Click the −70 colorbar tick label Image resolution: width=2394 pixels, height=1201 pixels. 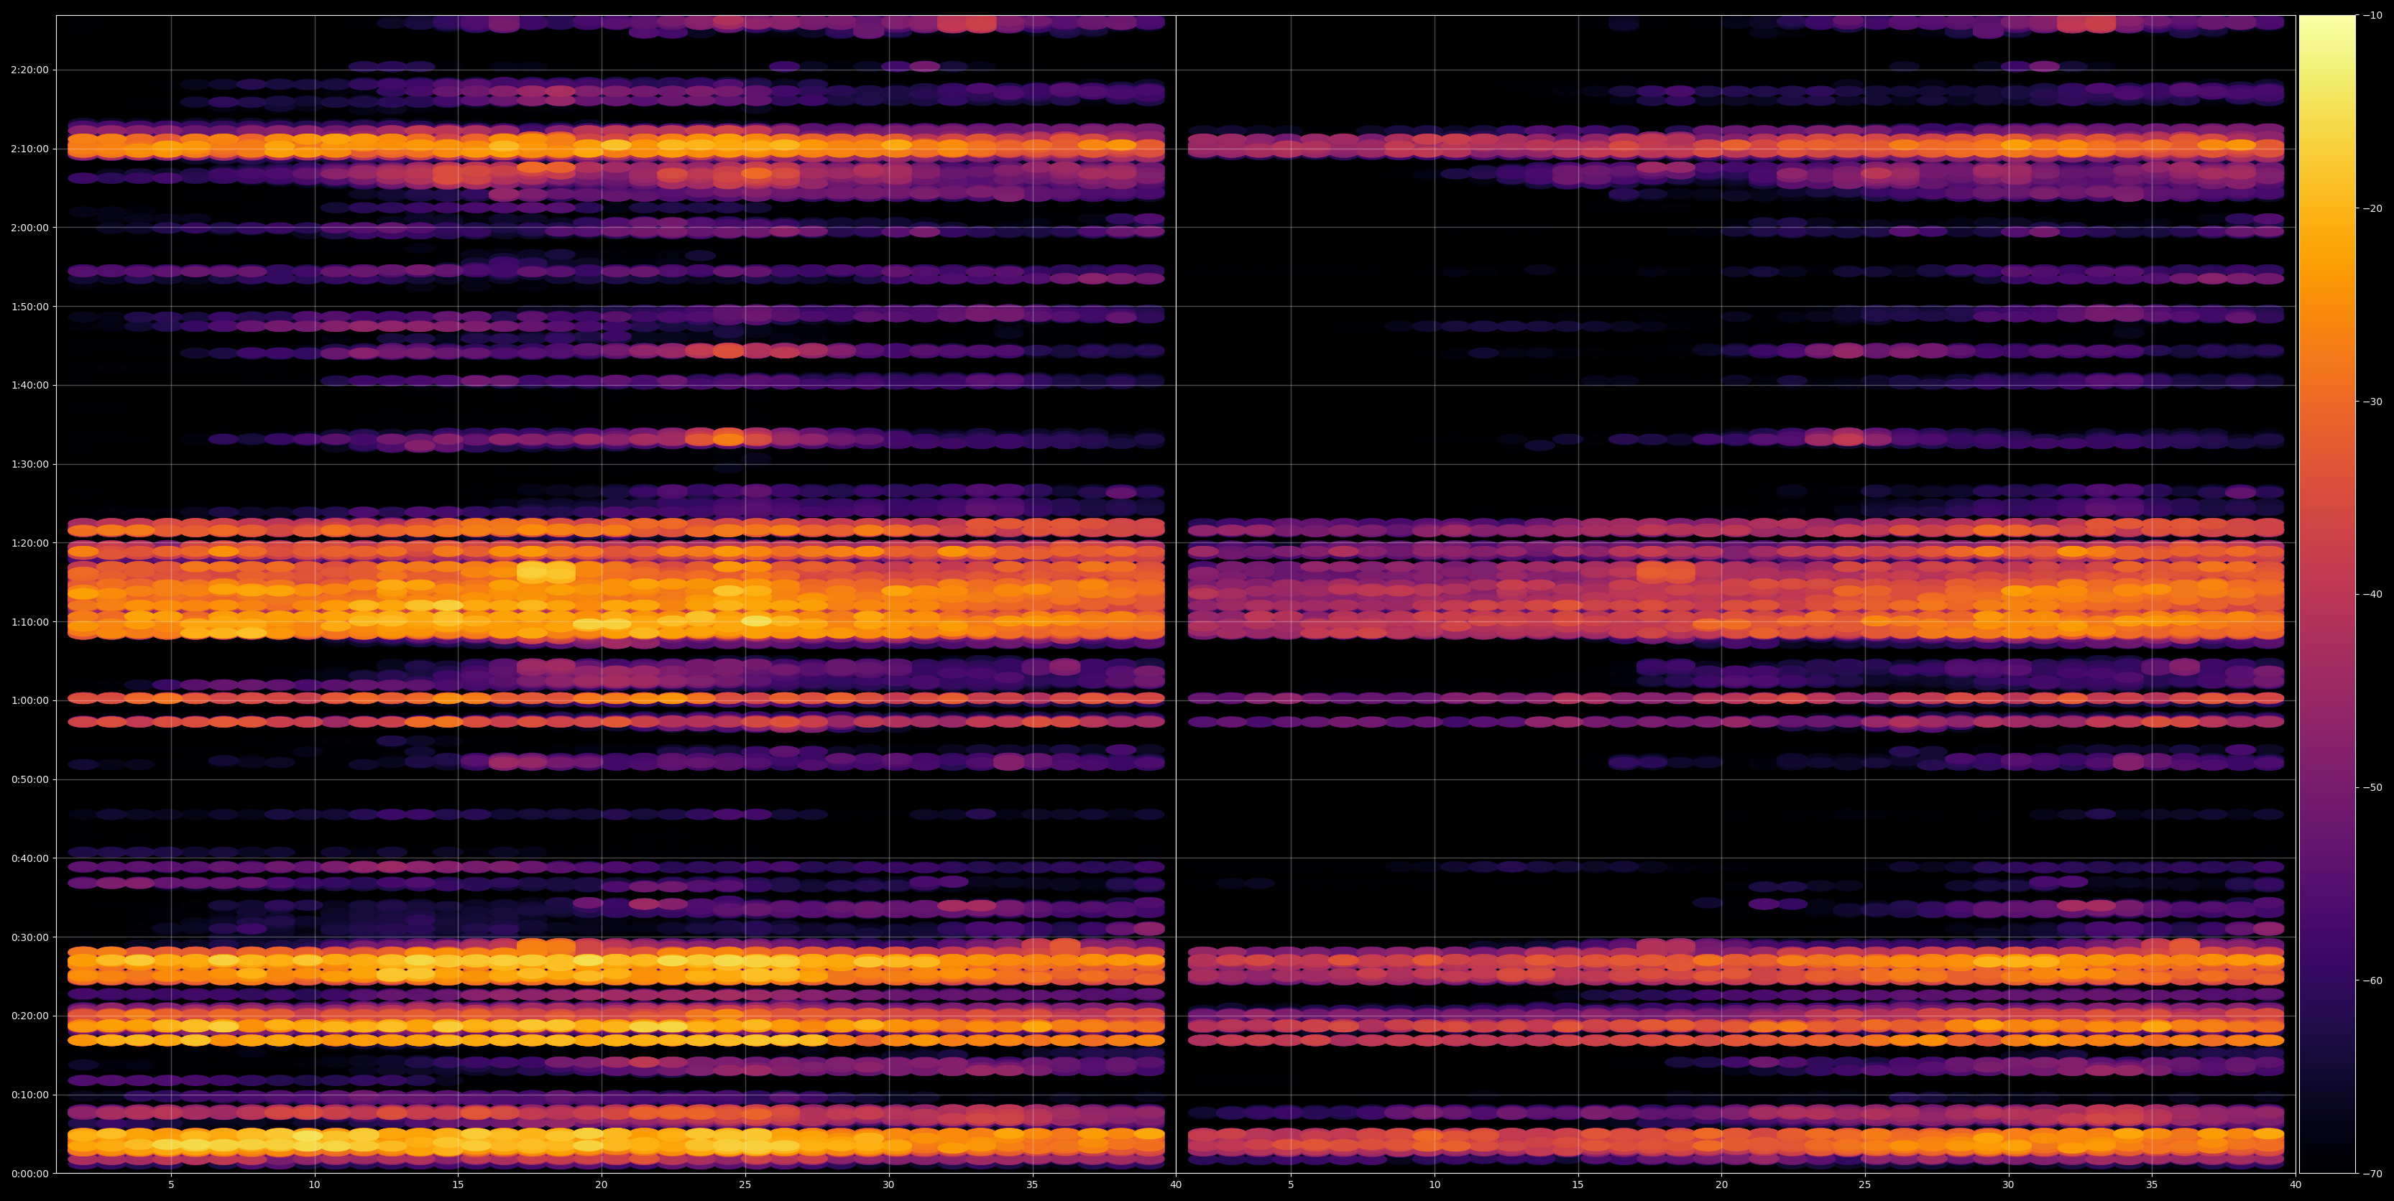(2372, 1174)
